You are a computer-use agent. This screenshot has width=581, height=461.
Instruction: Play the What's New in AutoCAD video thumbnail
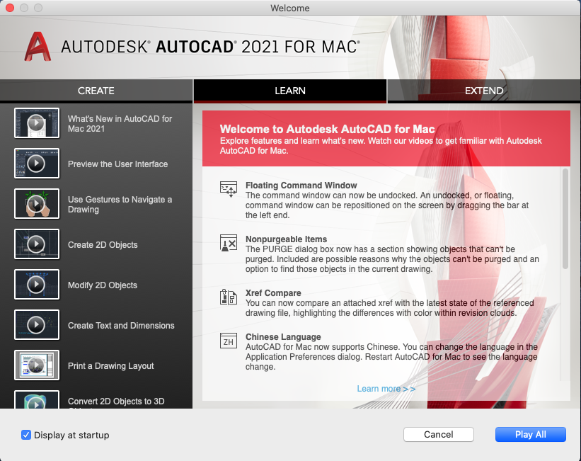tap(37, 123)
